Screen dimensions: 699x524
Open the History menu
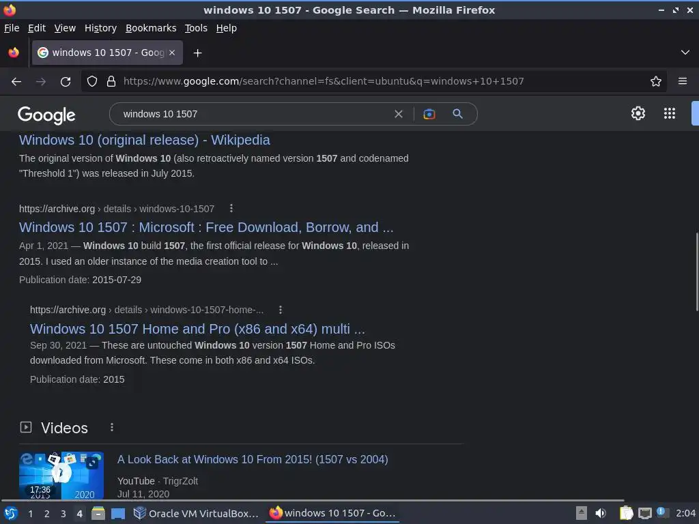[100, 28]
